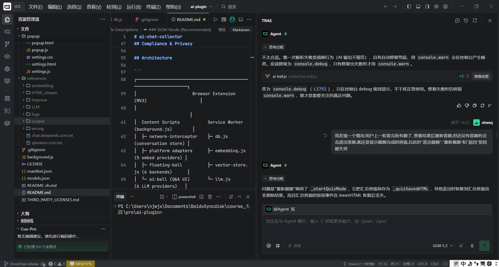Expand the 大纲 outline section
Screen dimensions: 499x267
pos(62,214)
